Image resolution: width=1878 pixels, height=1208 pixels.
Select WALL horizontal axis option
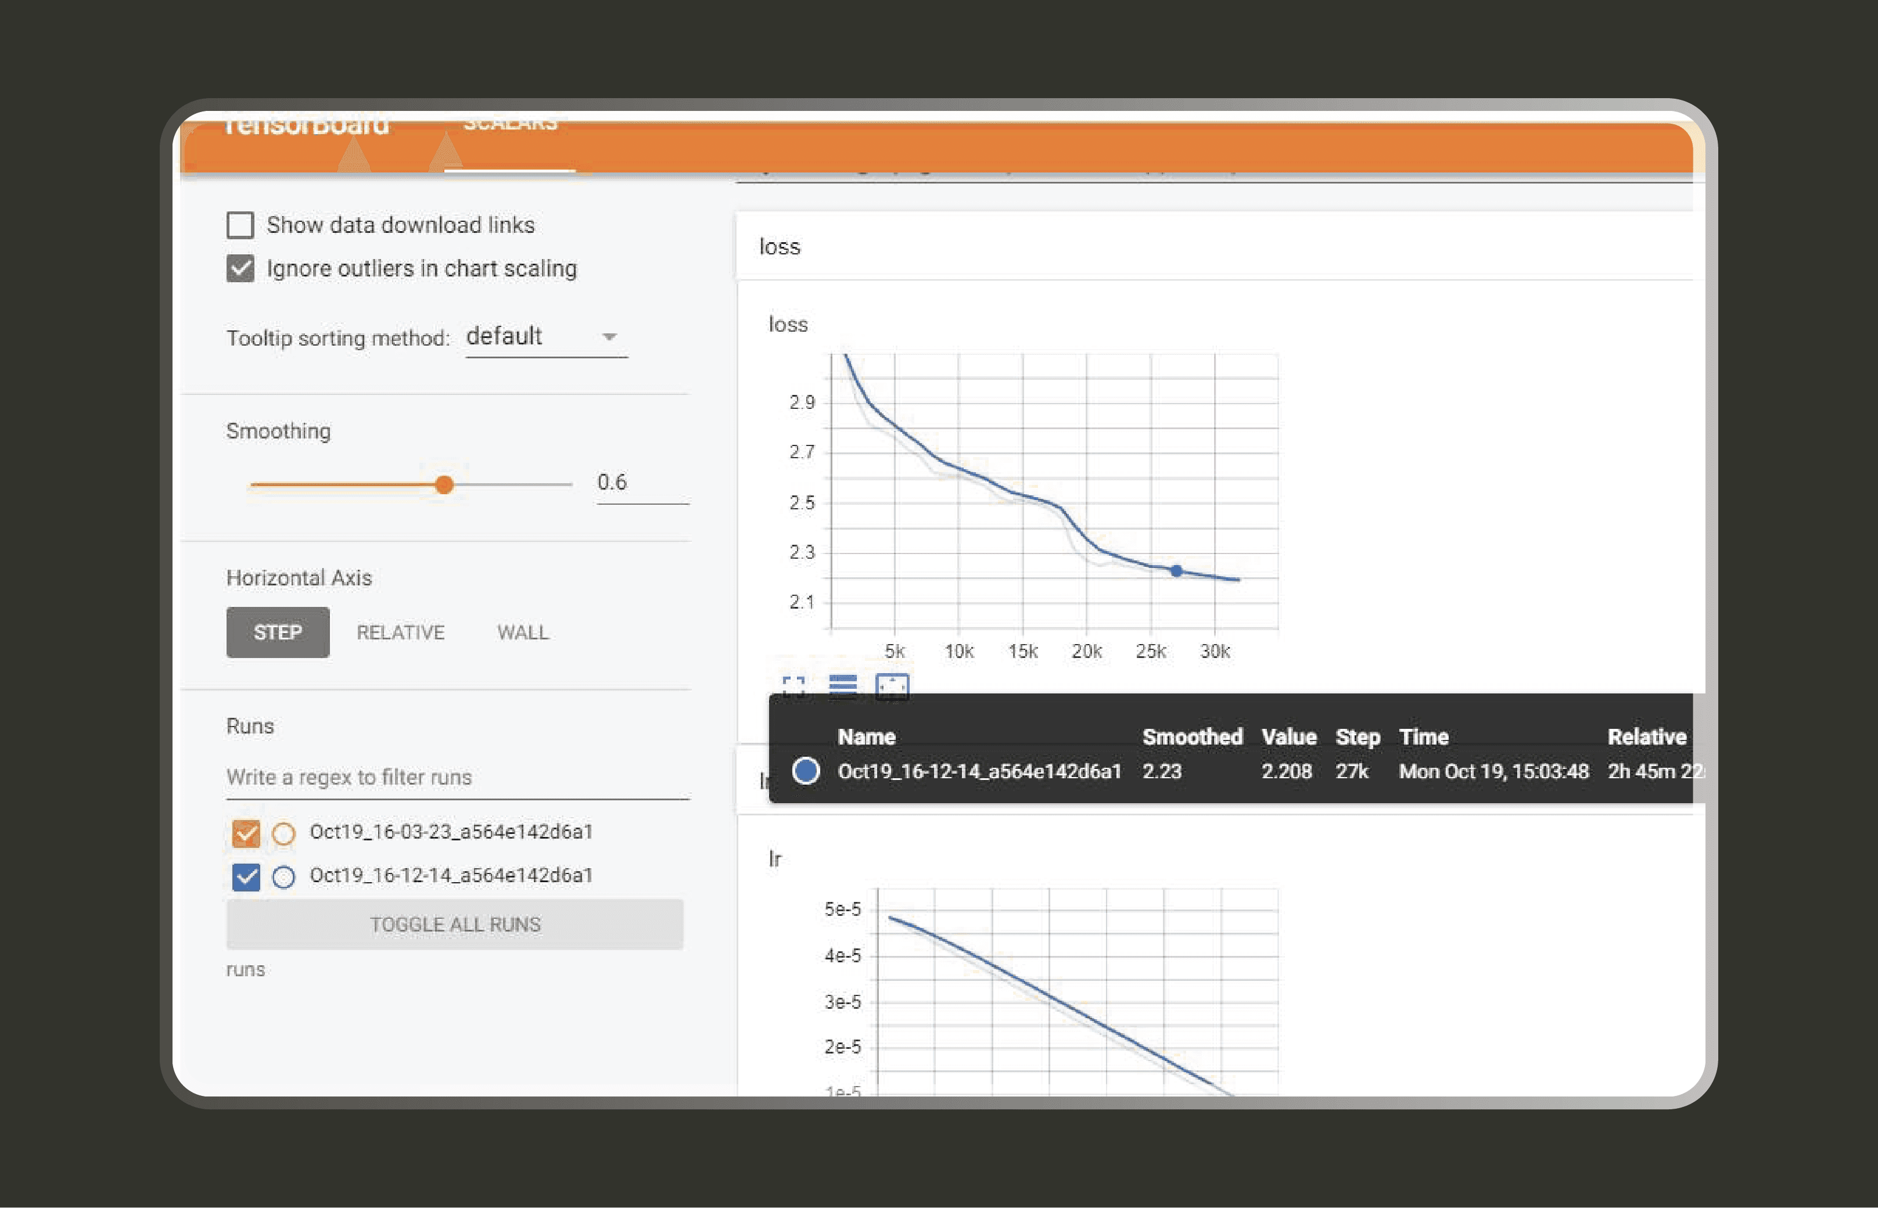[x=522, y=632]
